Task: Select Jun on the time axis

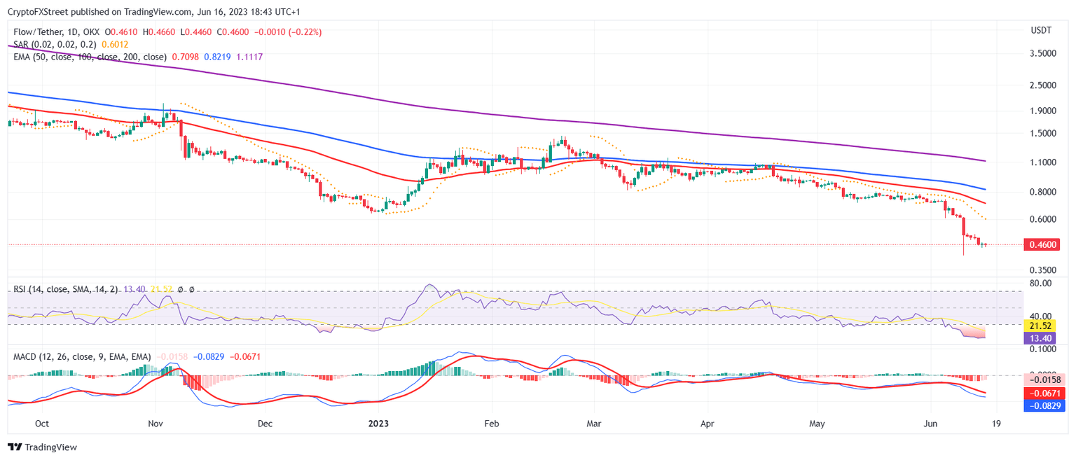Action: tap(931, 424)
